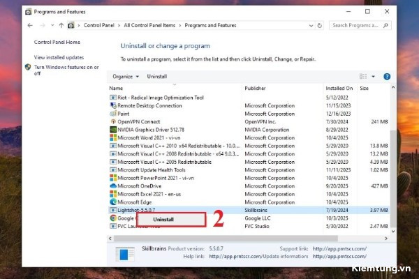The height and width of the screenshot is (279, 419).
Task: Click All Control Panel Items breadcrumb
Action: point(149,25)
